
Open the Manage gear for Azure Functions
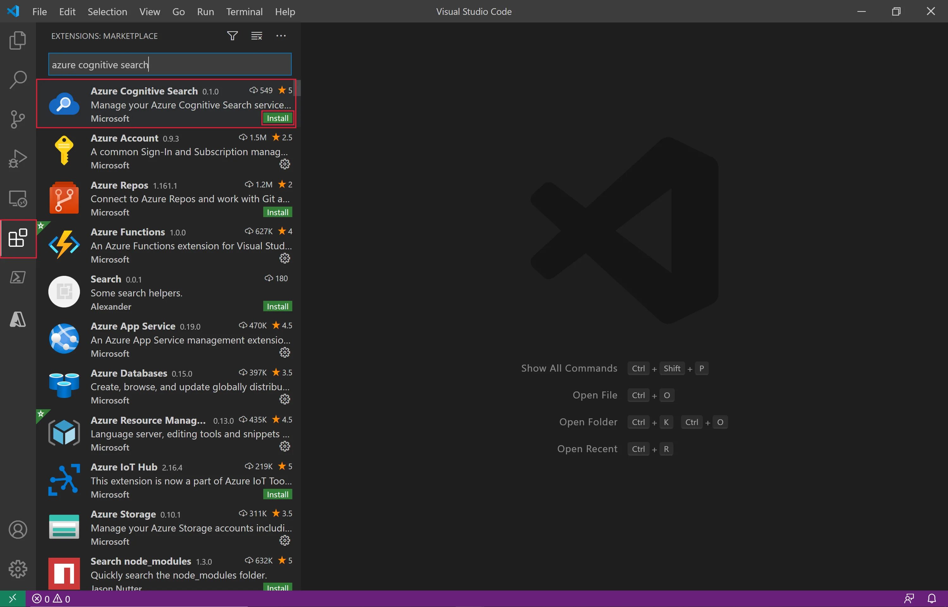pyautogui.click(x=285, y=258)
